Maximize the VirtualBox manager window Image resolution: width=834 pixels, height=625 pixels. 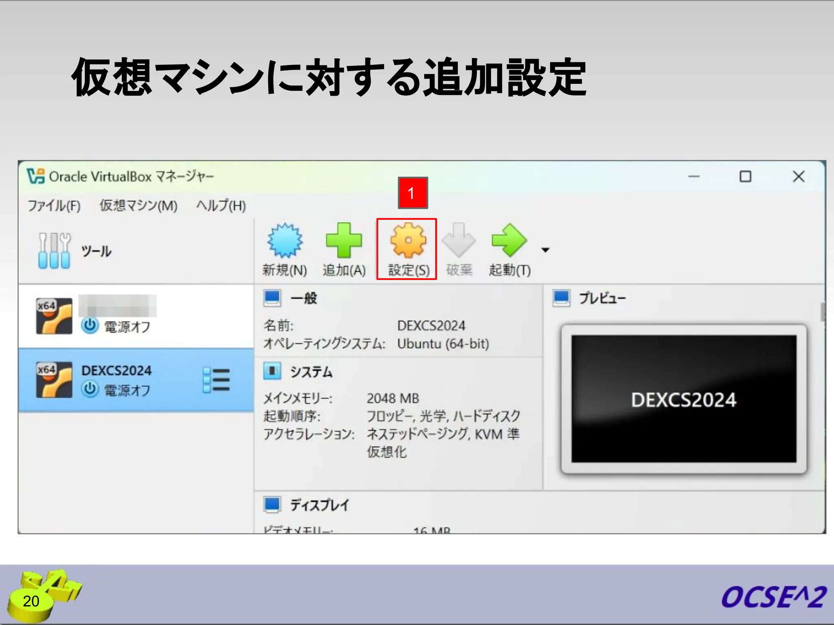click(746, 177)
